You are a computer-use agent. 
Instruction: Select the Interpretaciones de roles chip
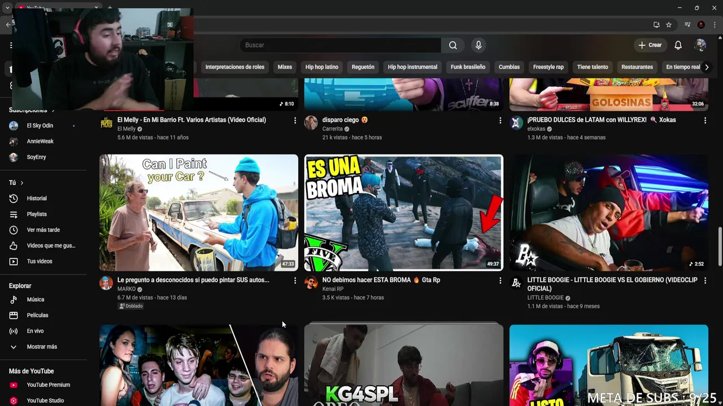(x=234, y=67)
